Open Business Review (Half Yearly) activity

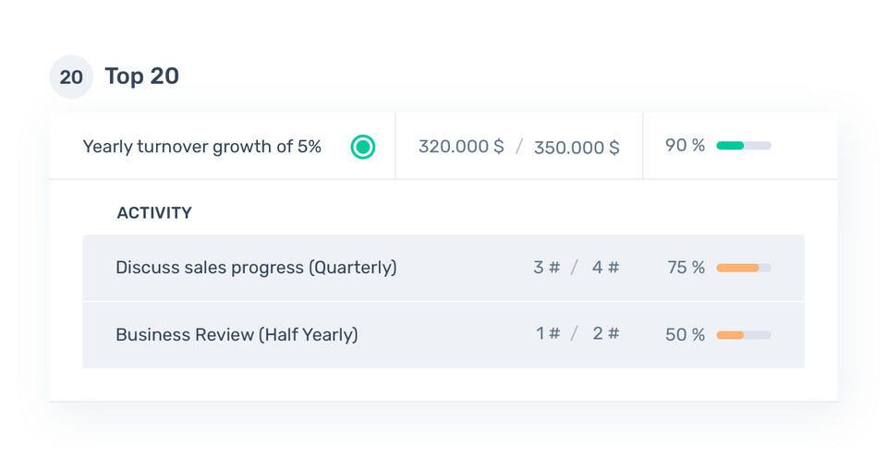(x=237, y=335)
